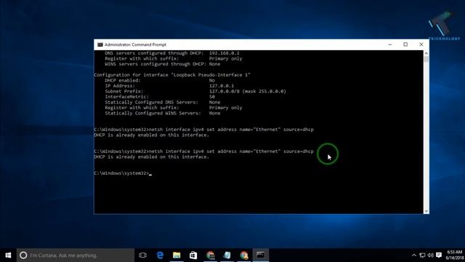Open the notepad-like taskbar icon
The width and height of the screenshot is (465, 262).
pos(227,255)
